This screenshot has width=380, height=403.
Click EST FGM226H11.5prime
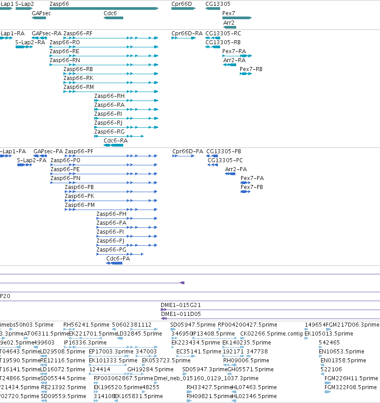(351, 378)
